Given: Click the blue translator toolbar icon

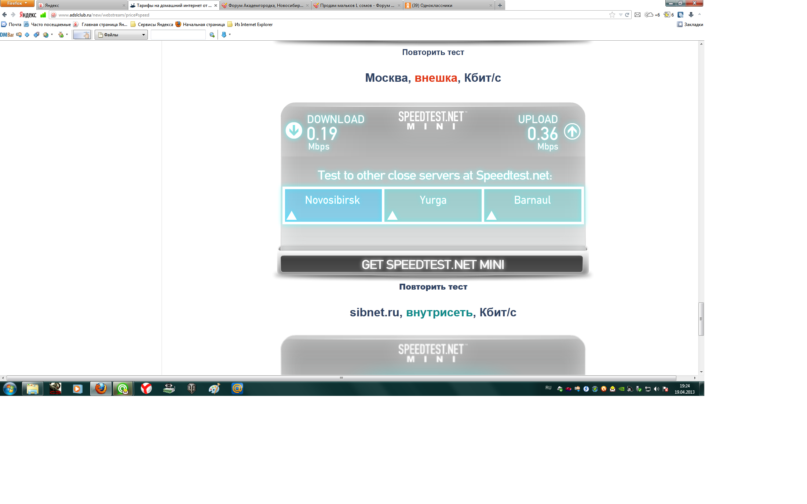Looking at the screenshot, I should [x=680, y=15].
